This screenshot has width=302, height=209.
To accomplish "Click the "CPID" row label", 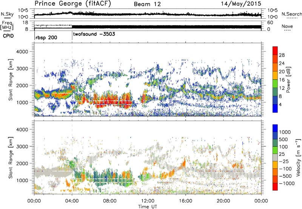I will [x=8, y=36].
